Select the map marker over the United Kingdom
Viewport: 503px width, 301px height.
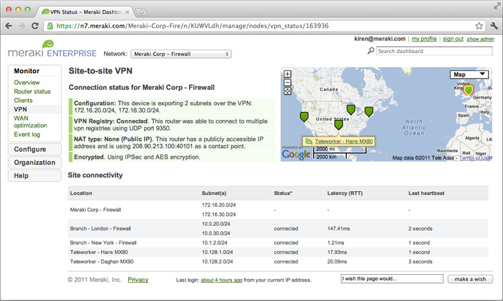[x=468, y=90]
